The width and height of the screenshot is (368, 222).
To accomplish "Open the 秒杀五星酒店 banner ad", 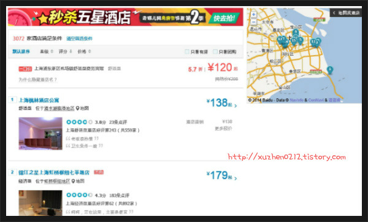I will tap(126, 17).
